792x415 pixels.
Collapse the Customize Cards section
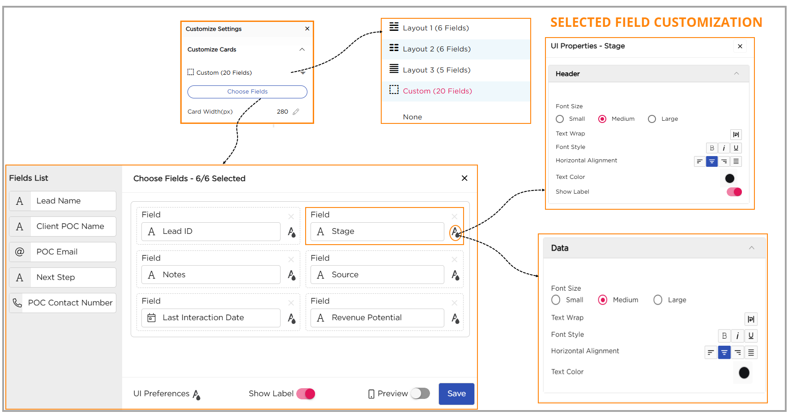coord(302,50)
